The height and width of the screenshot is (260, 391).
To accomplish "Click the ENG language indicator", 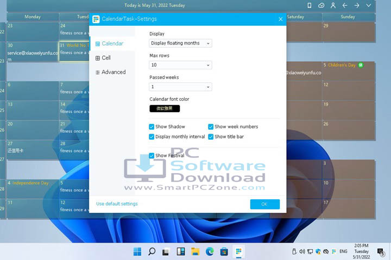I will 343,251.
